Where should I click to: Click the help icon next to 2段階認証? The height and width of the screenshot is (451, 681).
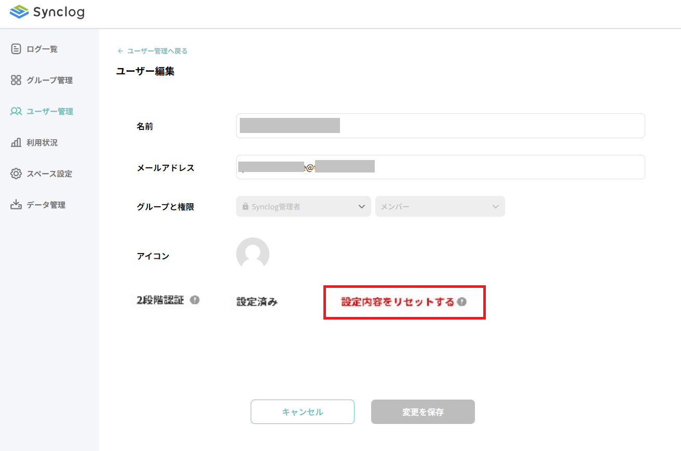click(194, 300)
